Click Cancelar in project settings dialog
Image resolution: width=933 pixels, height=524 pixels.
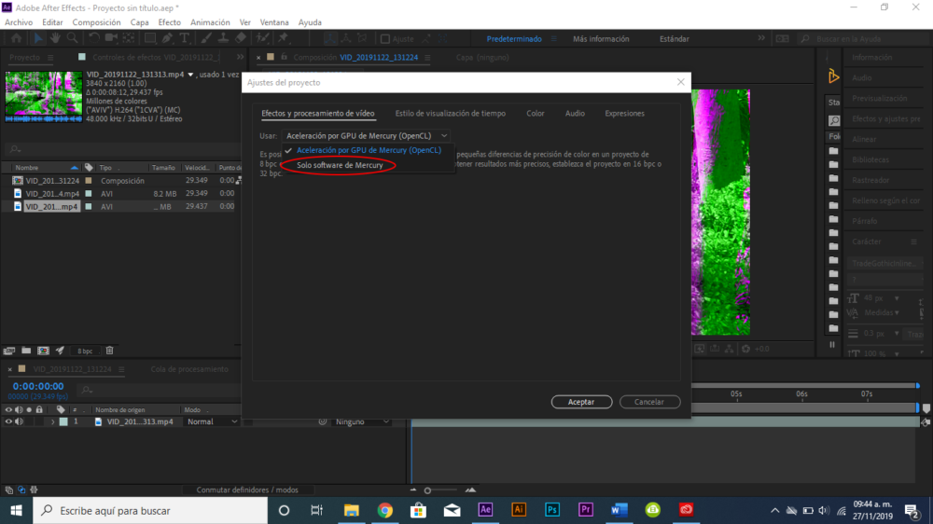pos(648,402)
